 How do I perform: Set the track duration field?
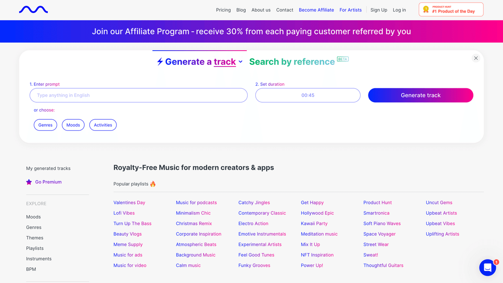308,95
